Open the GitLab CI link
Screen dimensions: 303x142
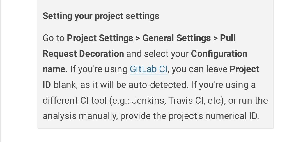point(149,69)
